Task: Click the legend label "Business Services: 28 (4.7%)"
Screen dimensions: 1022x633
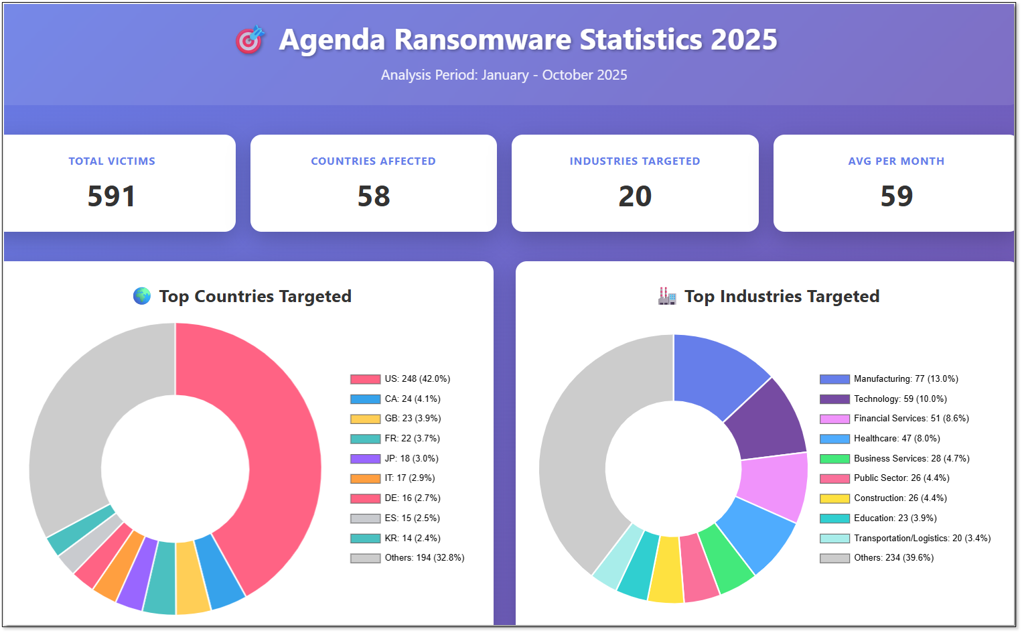Action: point(911,459)
